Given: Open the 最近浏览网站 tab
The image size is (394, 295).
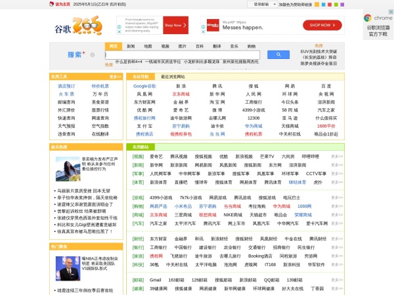Looking at the screenshot, I should click(173, 77).
